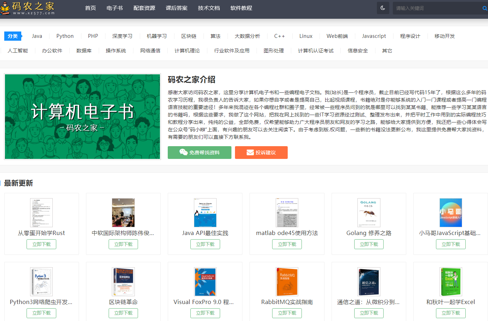This screenshot has width=488, height=321.
Task: Open 技术文档 from the top navigation
Action: pyautogui.click(x=209, y=8)
